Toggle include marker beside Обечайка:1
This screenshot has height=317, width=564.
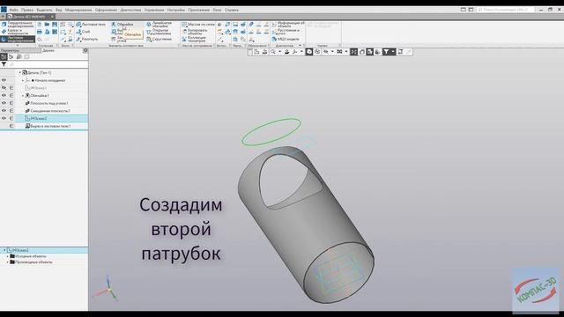(11, 95)
